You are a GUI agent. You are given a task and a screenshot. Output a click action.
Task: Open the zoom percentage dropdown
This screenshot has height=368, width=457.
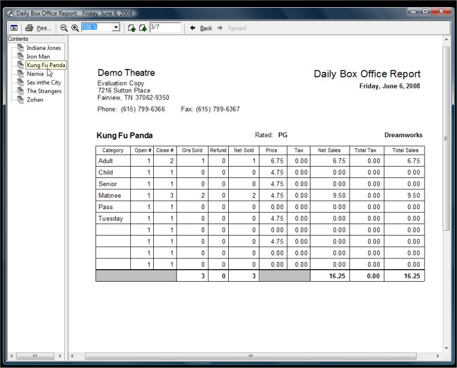click(x=116, y=28)
